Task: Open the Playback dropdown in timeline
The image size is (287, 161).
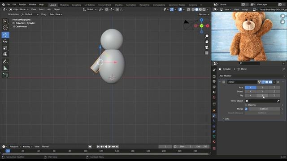Action: click(15, 147)
